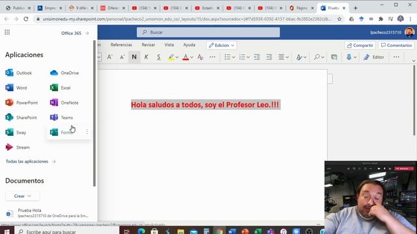Open Outlook from the apps list
Image resolution: width=417 pixels, height=234 pixels.
19,73
